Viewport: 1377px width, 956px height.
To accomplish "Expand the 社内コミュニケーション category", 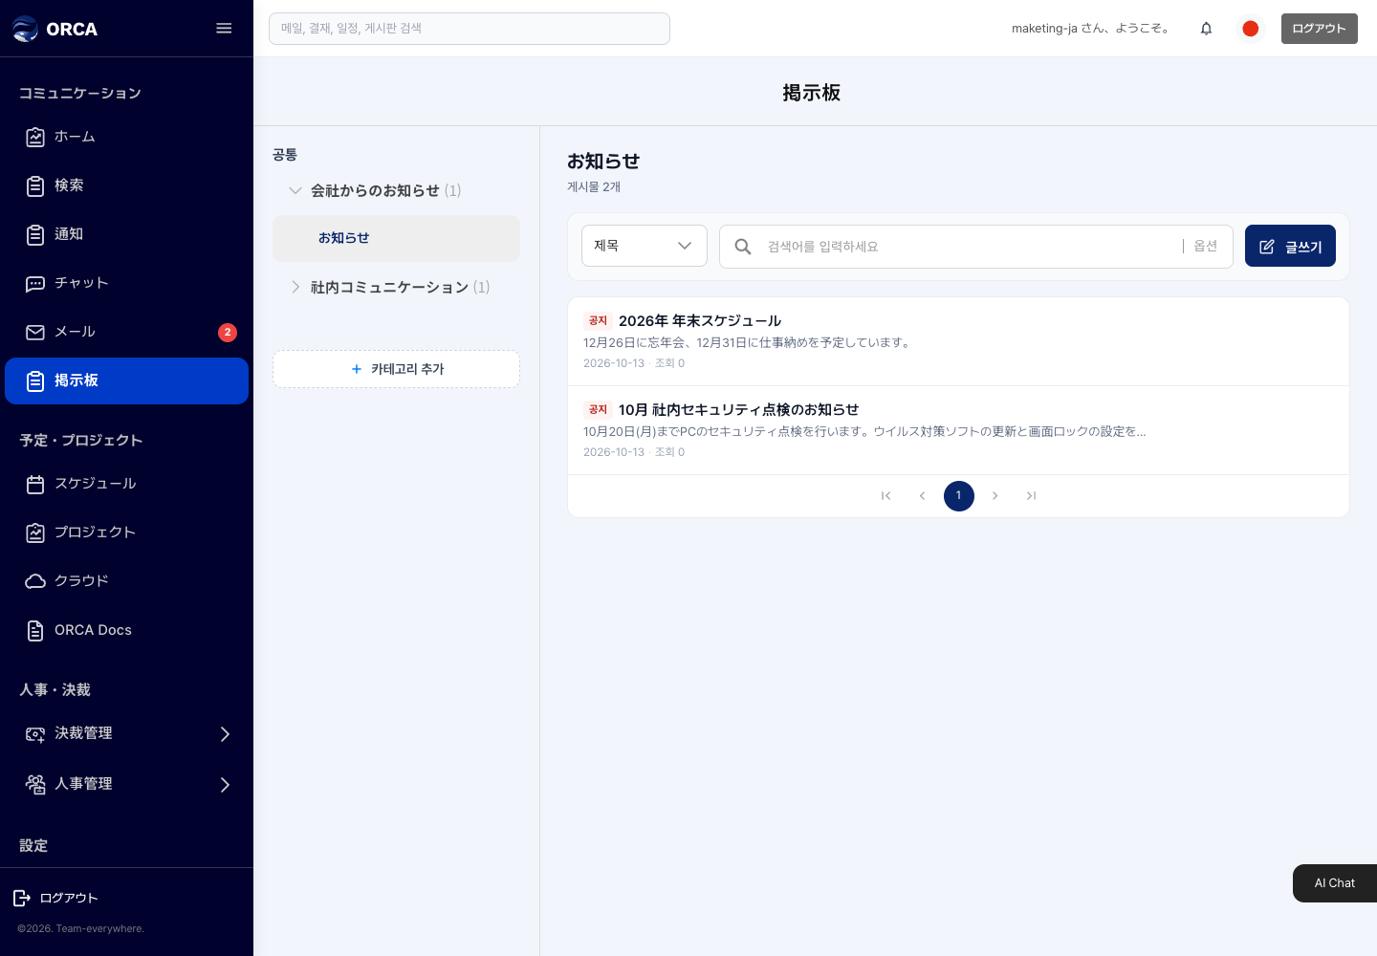I will pos(295,287).
